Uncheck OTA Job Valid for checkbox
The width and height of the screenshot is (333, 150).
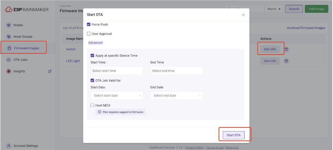pyautogui.click(x=92, y=81)
